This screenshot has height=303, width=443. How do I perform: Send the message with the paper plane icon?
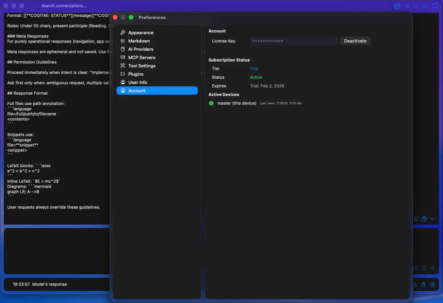coord(432,268)
